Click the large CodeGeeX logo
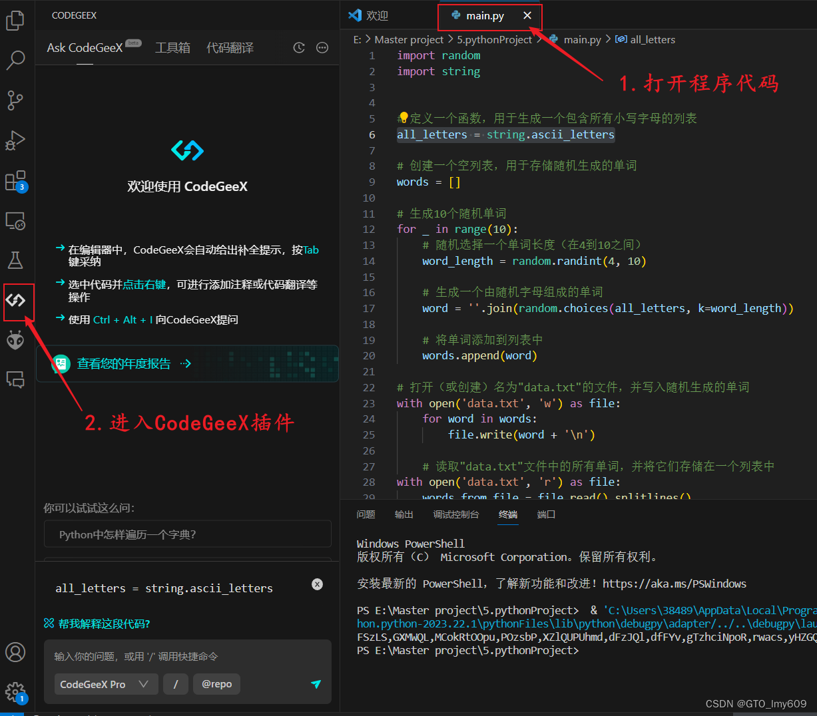817x716 pixels. pyautogui.click(x=187, y=150)
